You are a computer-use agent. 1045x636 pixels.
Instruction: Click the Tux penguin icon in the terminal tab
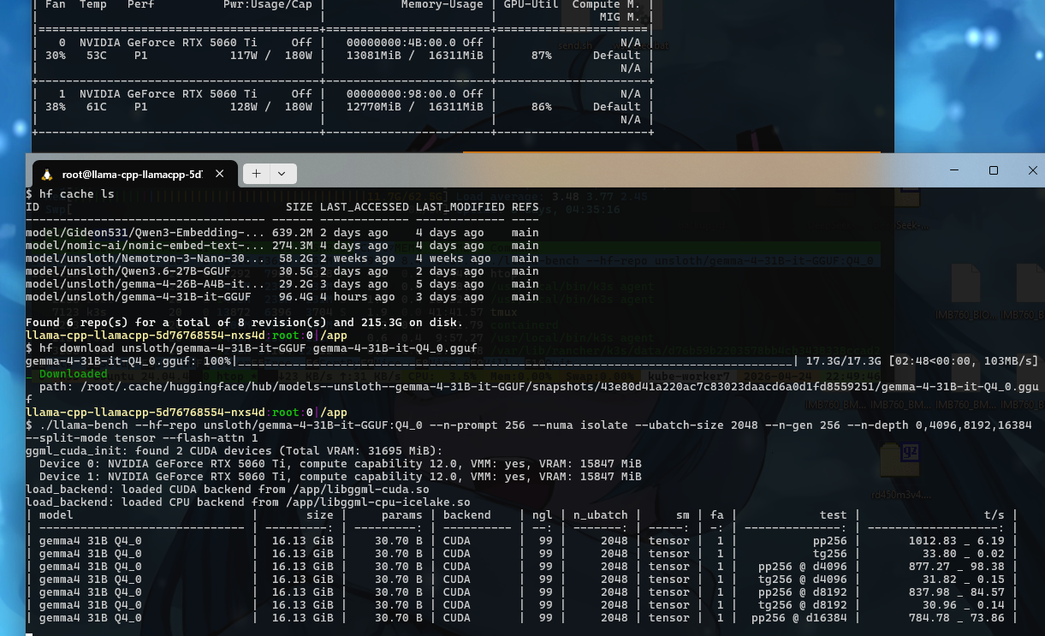[47, 174]
